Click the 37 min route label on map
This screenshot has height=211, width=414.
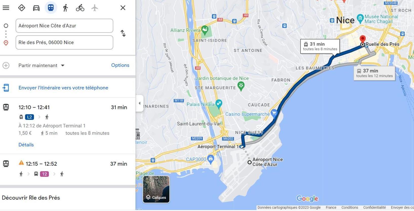tap(374, 73)
